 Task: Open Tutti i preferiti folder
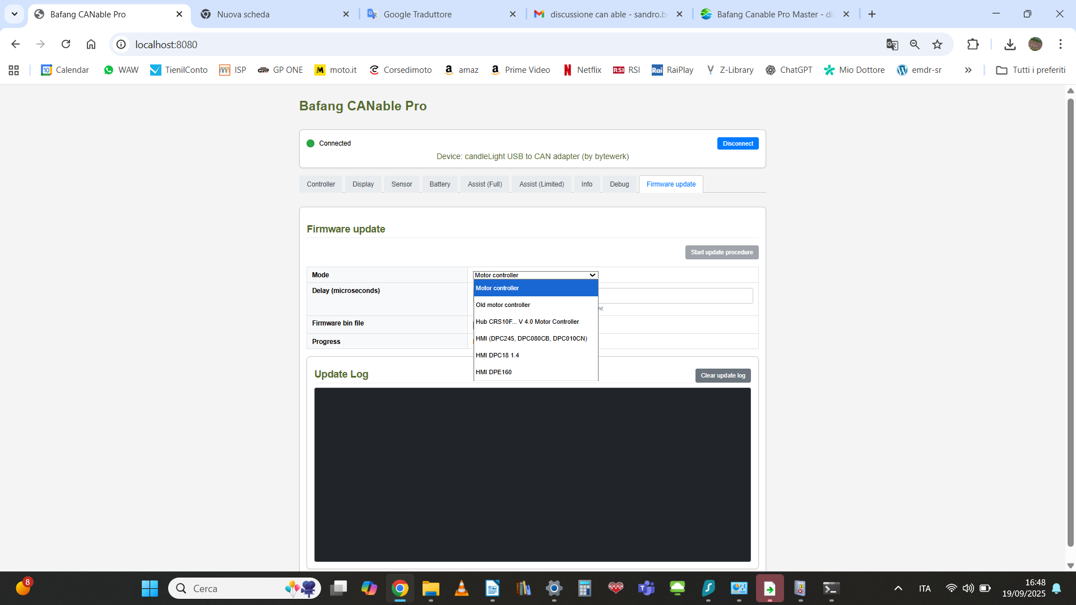[x=1031, y=70]
